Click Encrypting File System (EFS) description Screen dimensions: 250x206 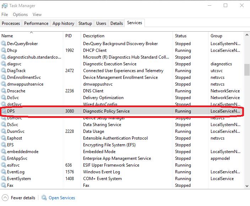point(109,145)
